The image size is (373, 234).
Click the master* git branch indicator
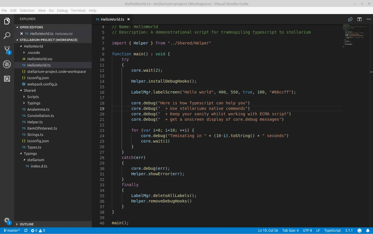pyautogui.click(x=12, y=231)
